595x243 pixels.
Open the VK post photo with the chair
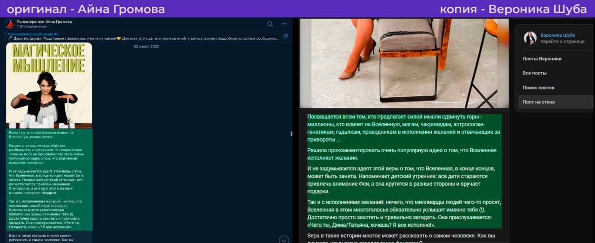[403, 63]
